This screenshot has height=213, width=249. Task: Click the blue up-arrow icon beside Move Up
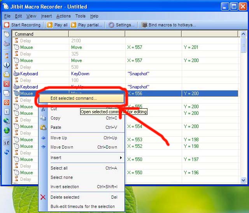point(43,138)
